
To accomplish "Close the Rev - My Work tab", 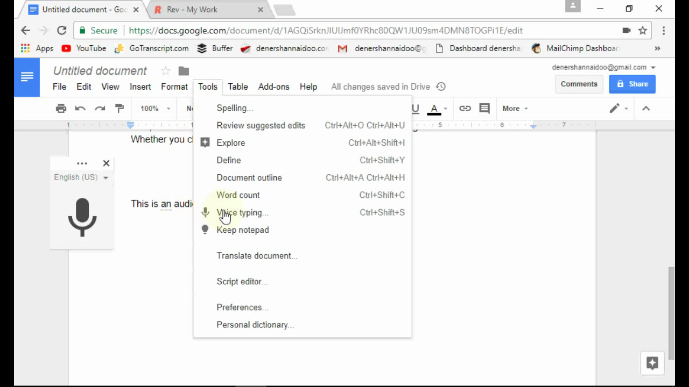I will tap(261, 10).
